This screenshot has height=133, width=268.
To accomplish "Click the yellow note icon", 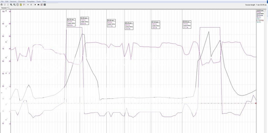I will tap(21, 5).
